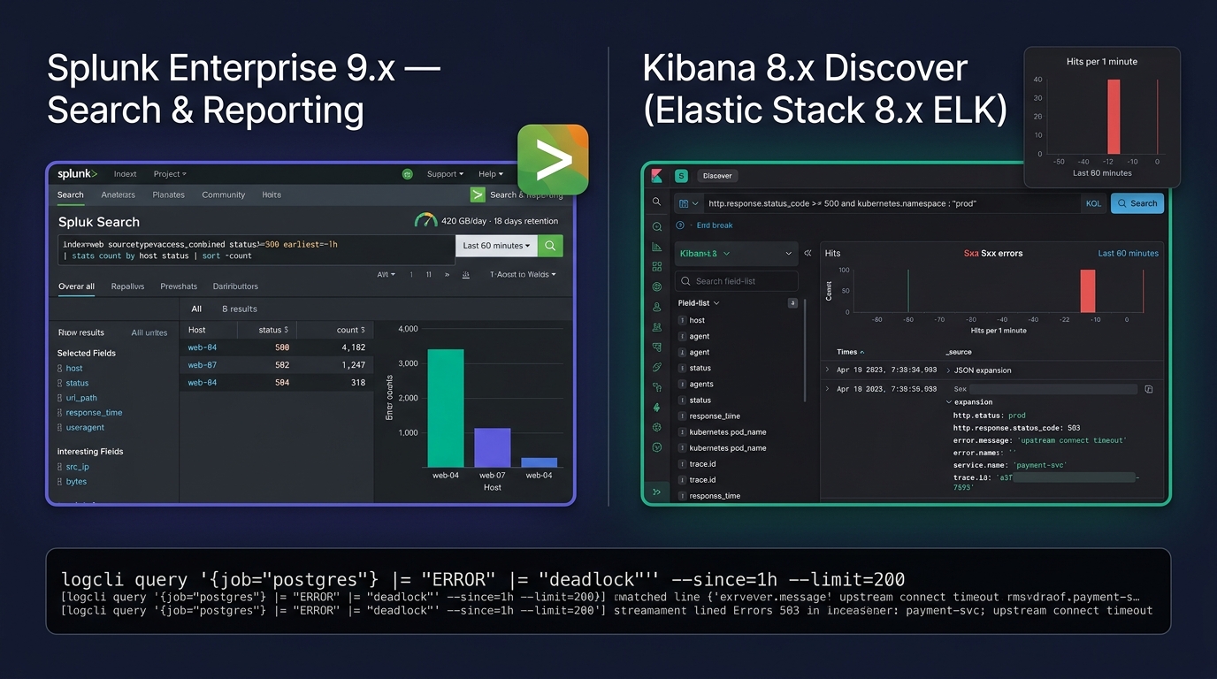Select the Prewshats results tab

coord(179,286)
